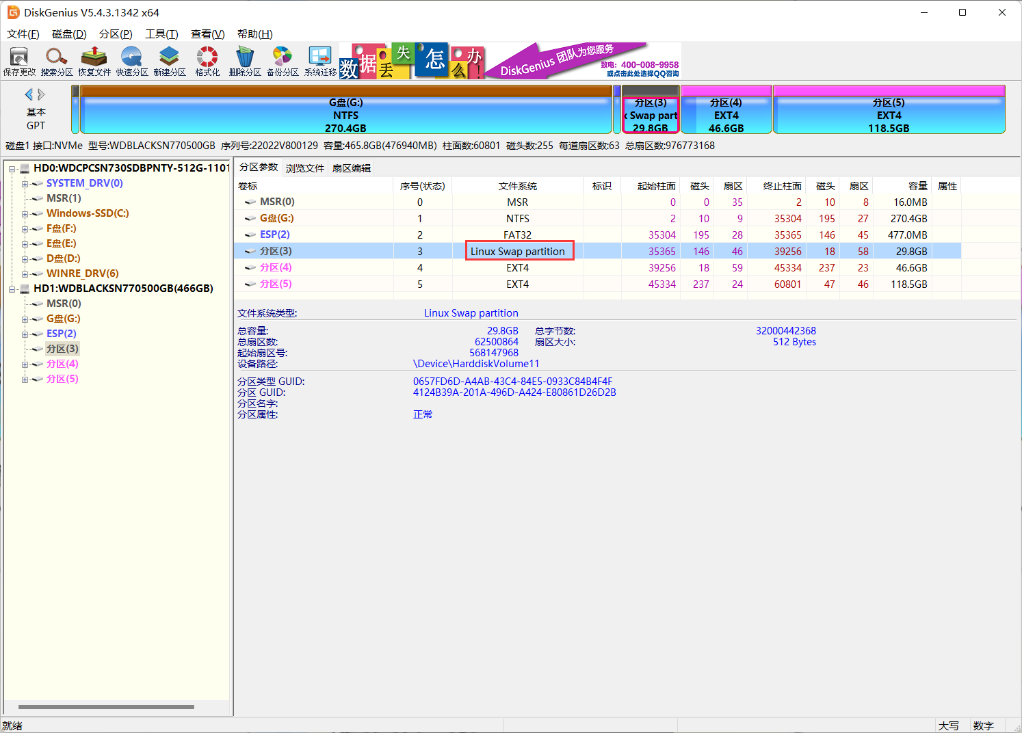Expand the WINRE_DRV(6) tree node

tap(25, 274)
